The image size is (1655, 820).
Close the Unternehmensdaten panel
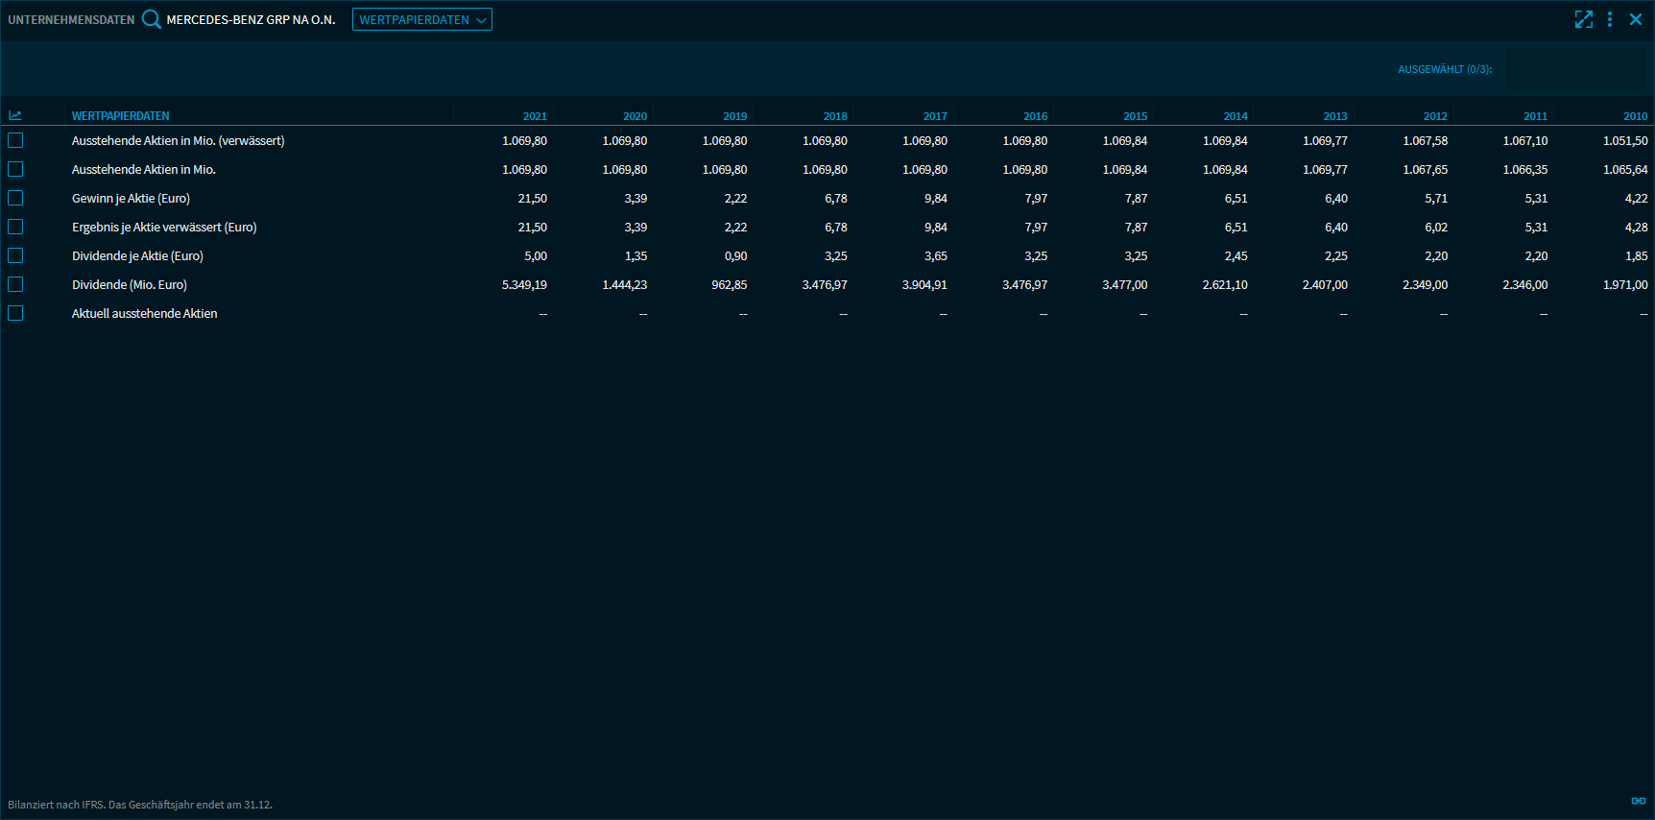(1636, 19)
